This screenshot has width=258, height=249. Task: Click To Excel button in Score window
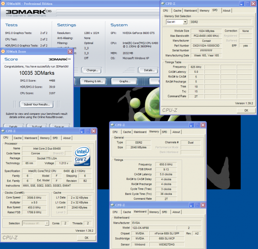(37, 126)
